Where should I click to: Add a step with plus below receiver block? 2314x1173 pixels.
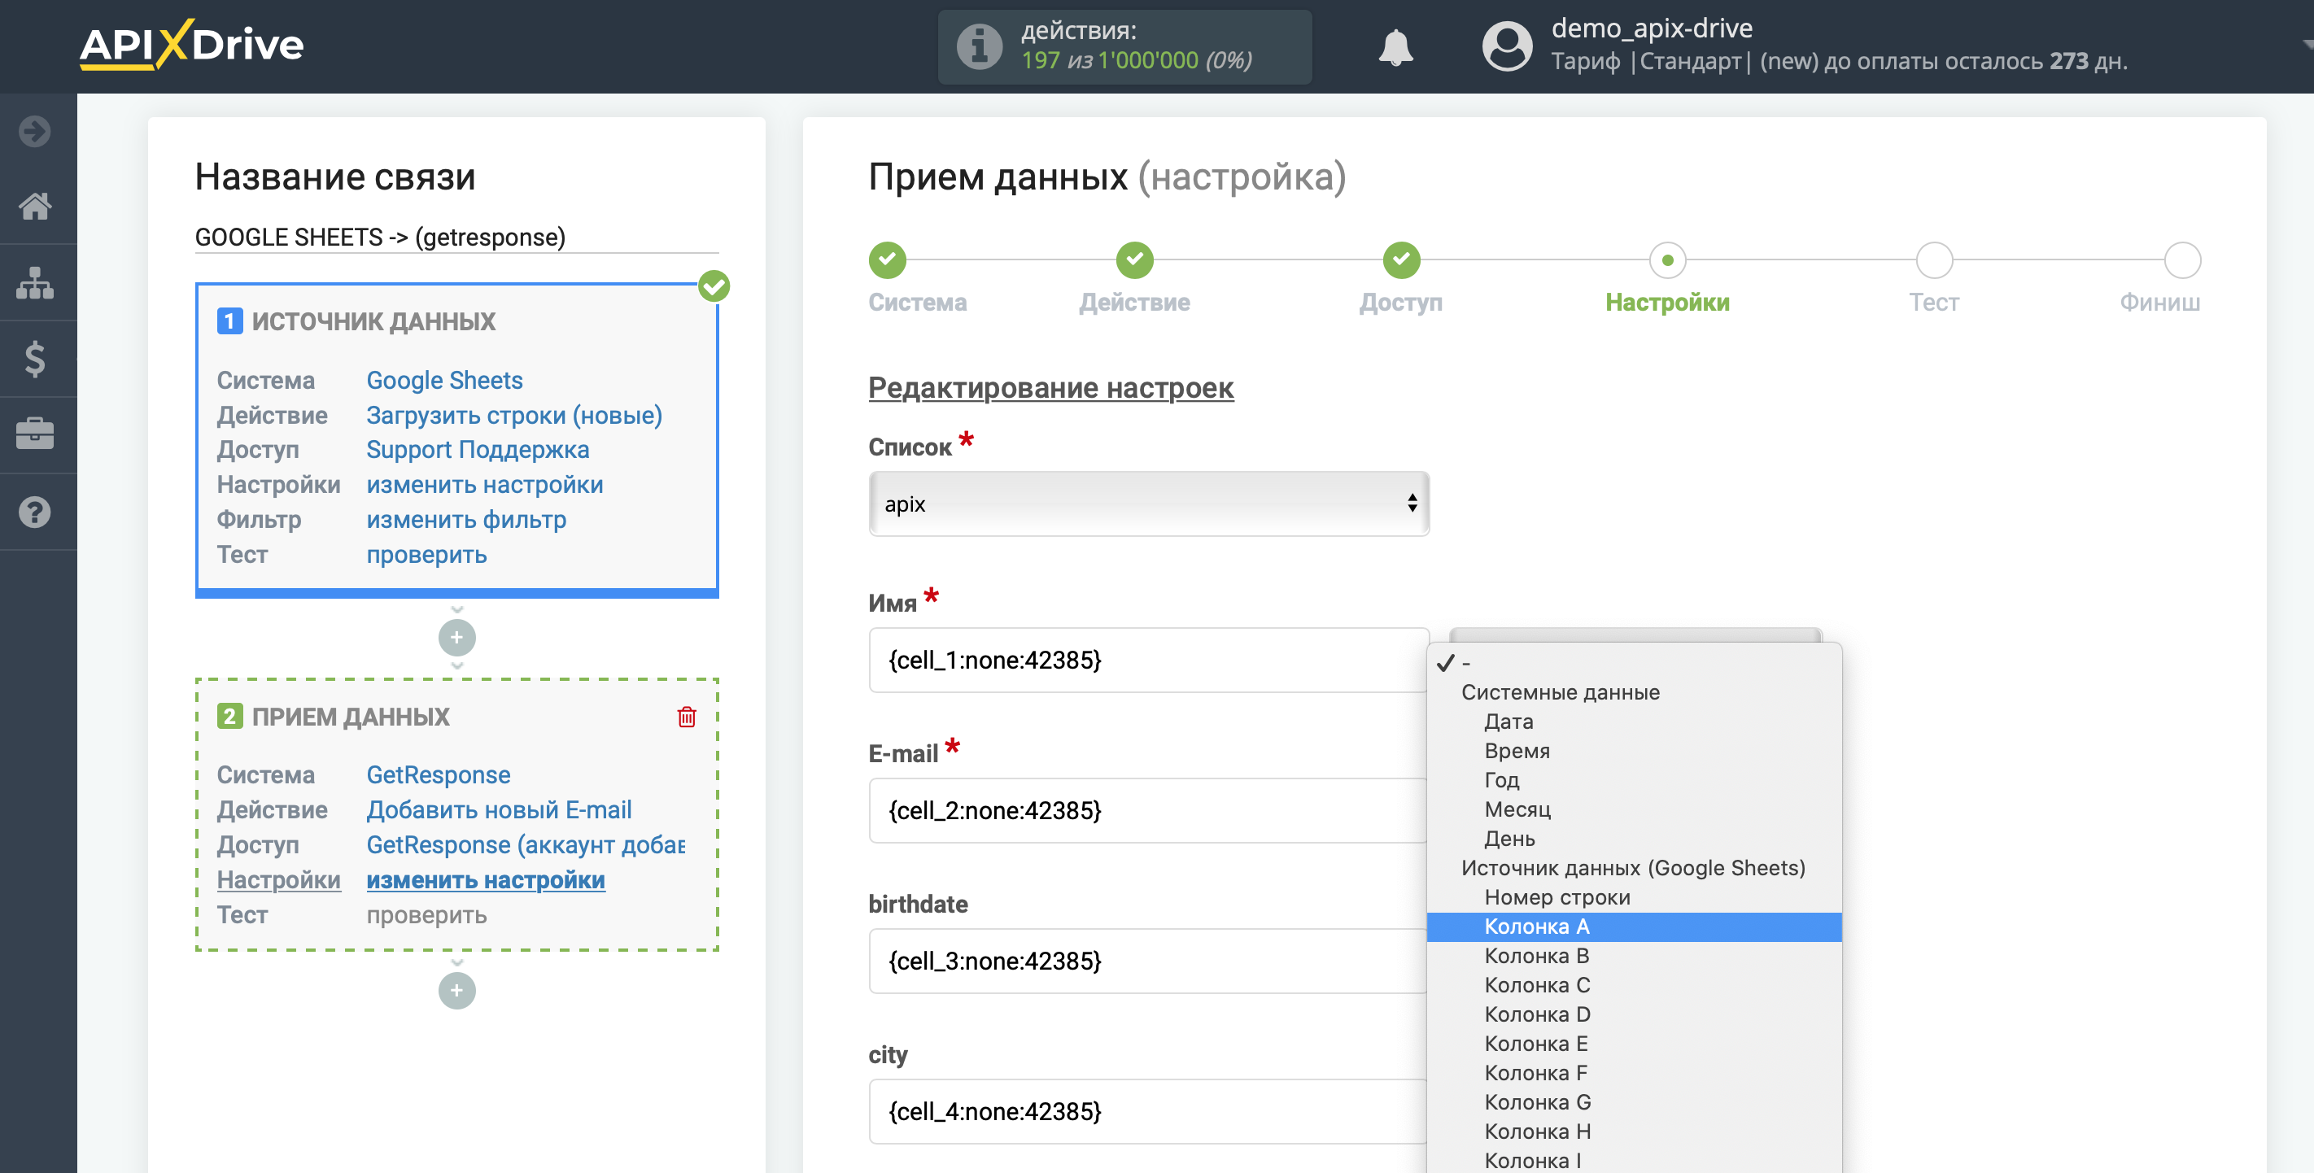456,991
